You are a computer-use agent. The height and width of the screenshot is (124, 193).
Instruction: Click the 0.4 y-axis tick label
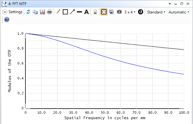tap(21, 78)
